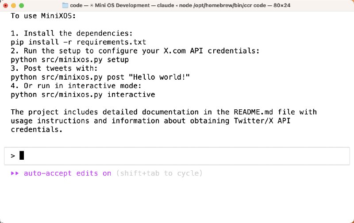Click the double-arrow auto-accept indicator icon

coord(15,173)
